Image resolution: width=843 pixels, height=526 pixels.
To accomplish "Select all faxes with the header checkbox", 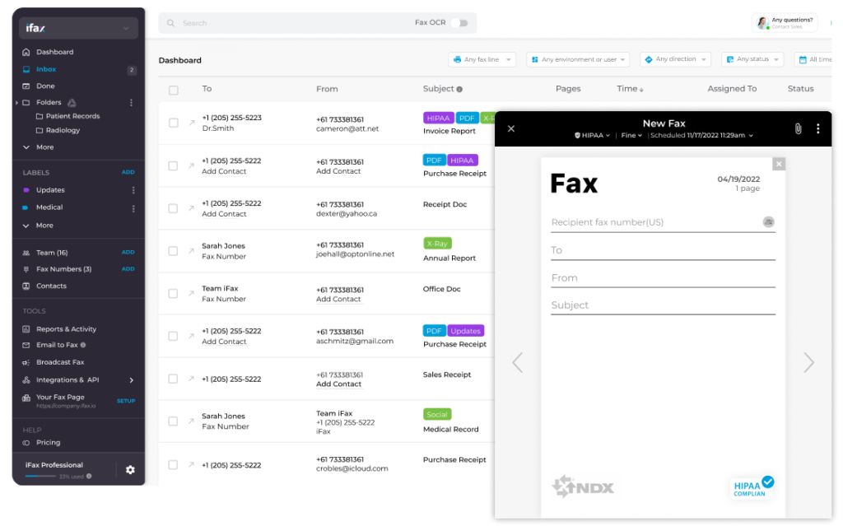I will coord(173,89).
